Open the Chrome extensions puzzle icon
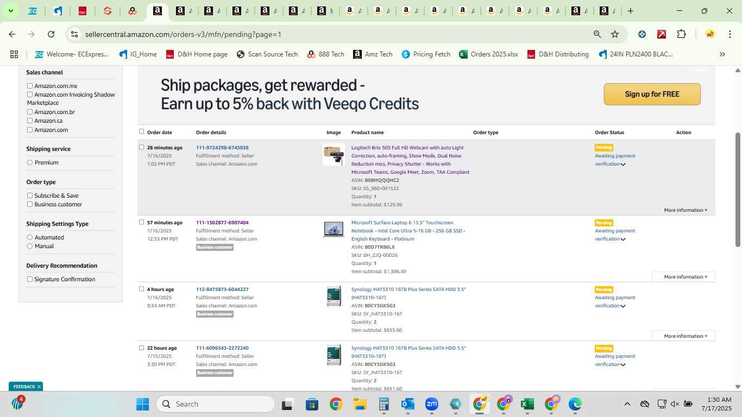 (x=681, y=34)
